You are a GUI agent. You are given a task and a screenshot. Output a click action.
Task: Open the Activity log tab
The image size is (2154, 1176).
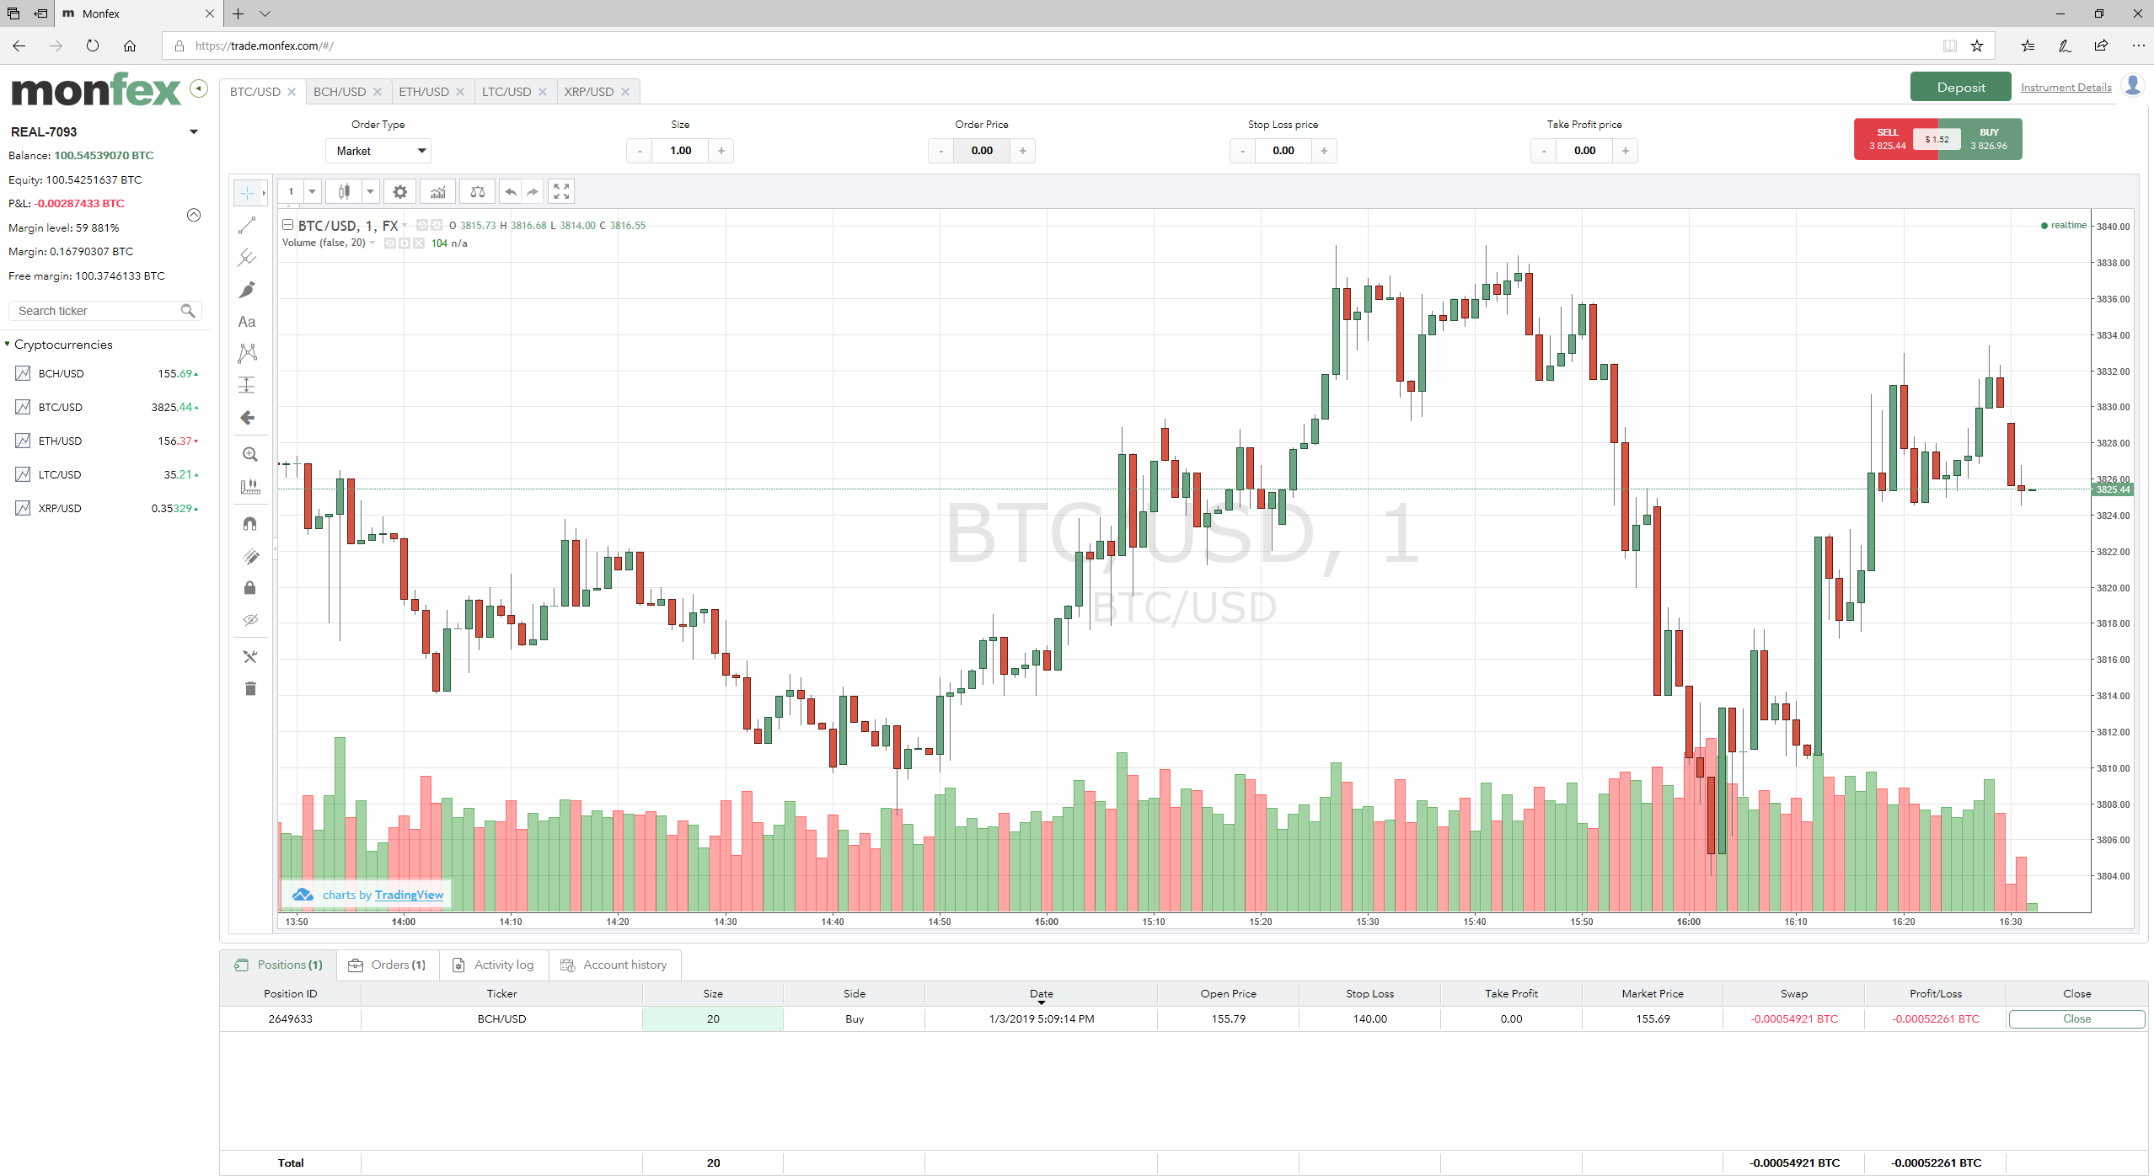[x=494, y=965]
